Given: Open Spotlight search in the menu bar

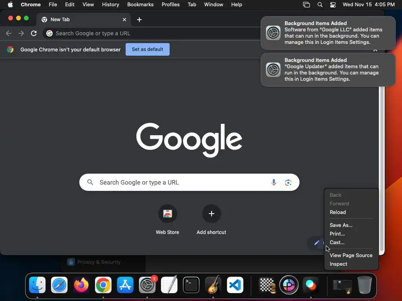Looking at the screenshot, I should (x=320, y=5).
